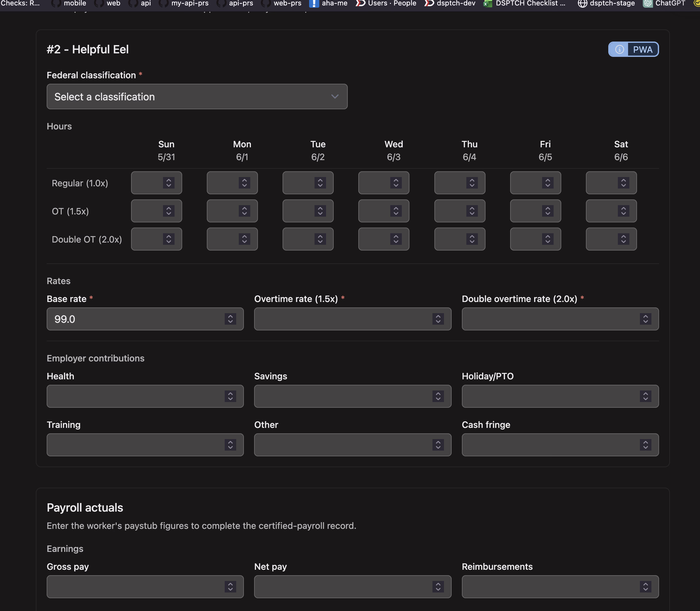Viewport: 700px width, 611px height.
Task: Click the OT (1.5x) stepper for Thu 6/4
Action: (x=472, y=211)
